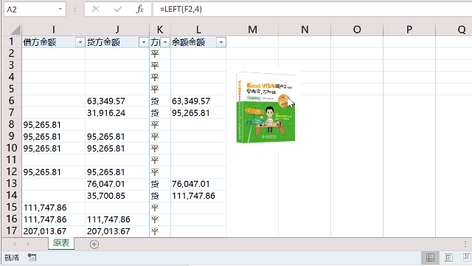The height and width of the screenshot is (266, 472).
Task: Click the Cancel (X) formula bar icon
Action: tap(96, 10)
